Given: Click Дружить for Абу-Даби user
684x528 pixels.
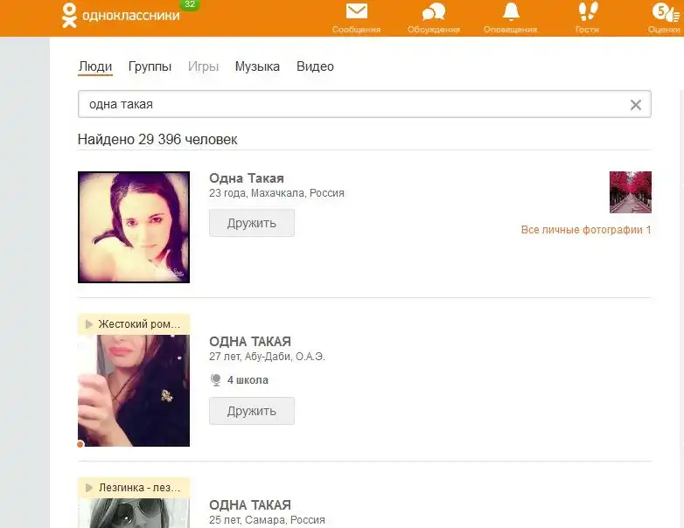Looking at the screenshot, I should 251,411.
